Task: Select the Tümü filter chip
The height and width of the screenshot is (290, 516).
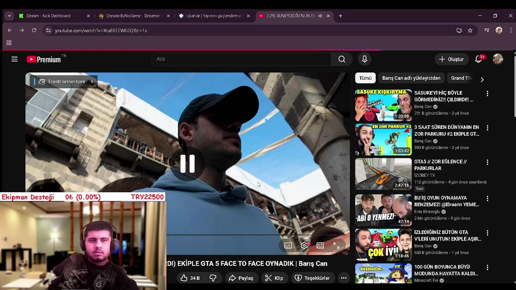Action: pos(365,78)
